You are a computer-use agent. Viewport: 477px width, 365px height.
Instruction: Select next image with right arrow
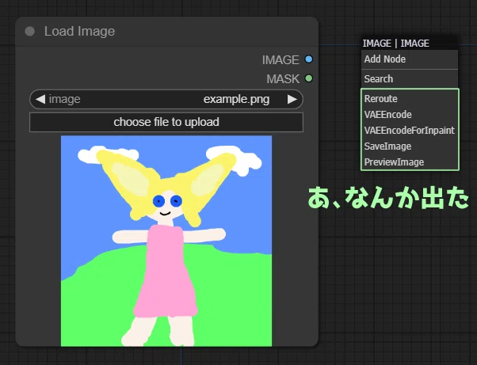pyautogui.click(x=292, y=99)
